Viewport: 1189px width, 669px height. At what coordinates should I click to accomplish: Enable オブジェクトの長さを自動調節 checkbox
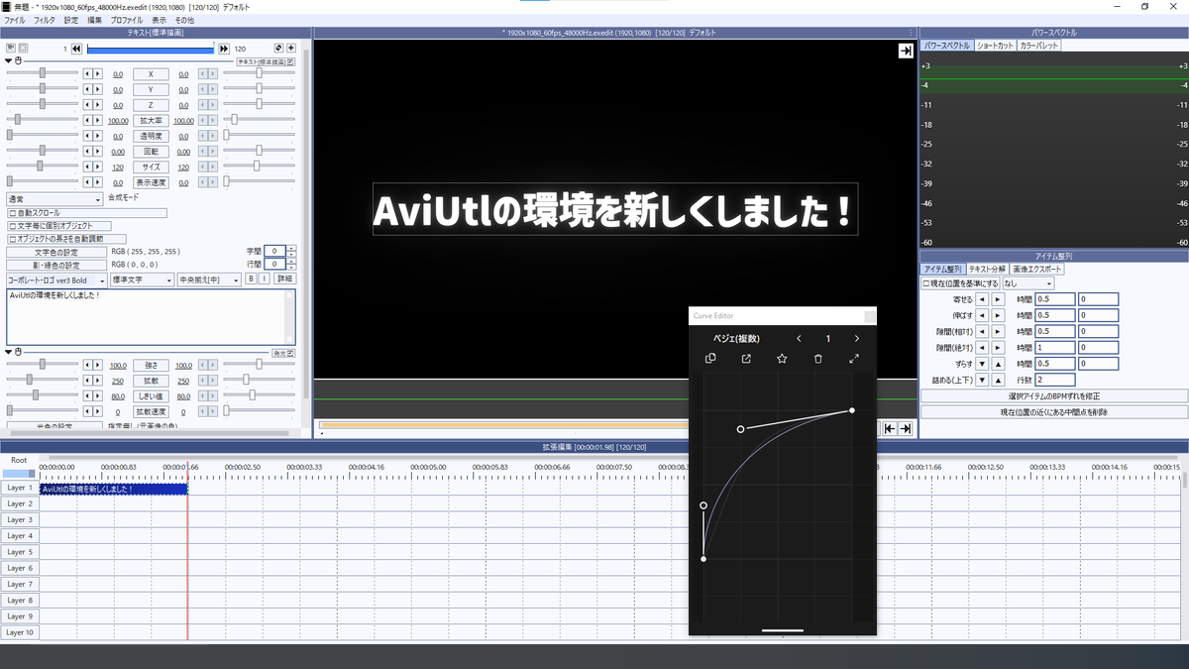click(x=12, y=239)
